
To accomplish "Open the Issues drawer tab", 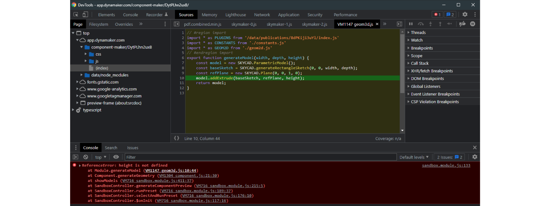I will [133, 148].
